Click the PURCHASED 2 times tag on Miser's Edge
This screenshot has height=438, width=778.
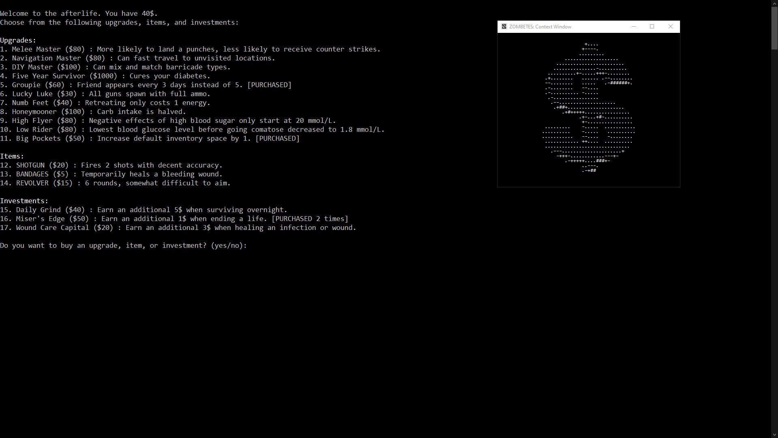[310, 219]
